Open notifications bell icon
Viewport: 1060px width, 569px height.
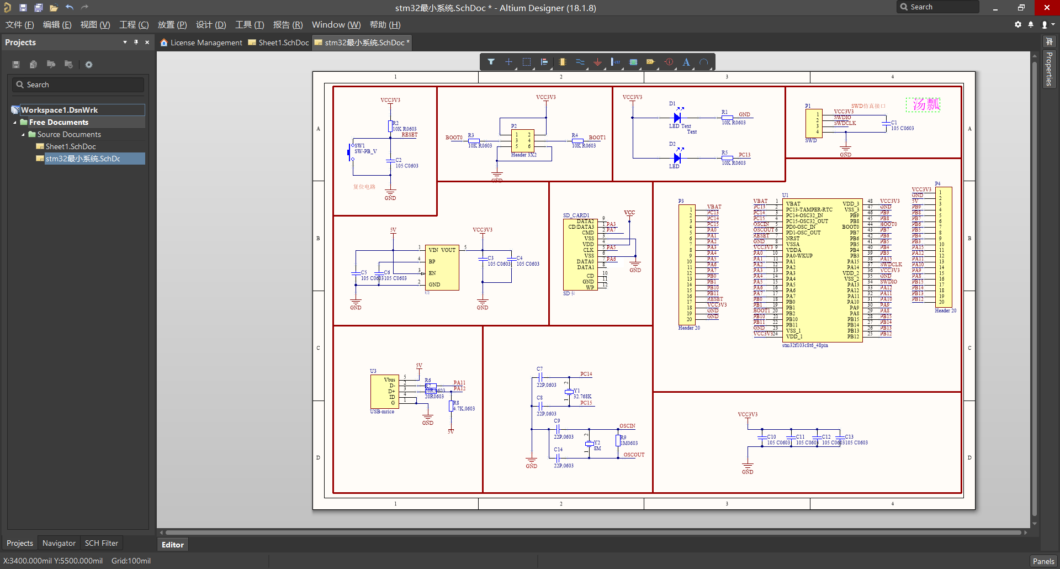1031,24
